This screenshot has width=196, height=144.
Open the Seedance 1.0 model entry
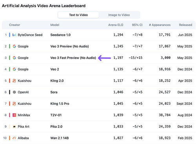coord(60,35)
